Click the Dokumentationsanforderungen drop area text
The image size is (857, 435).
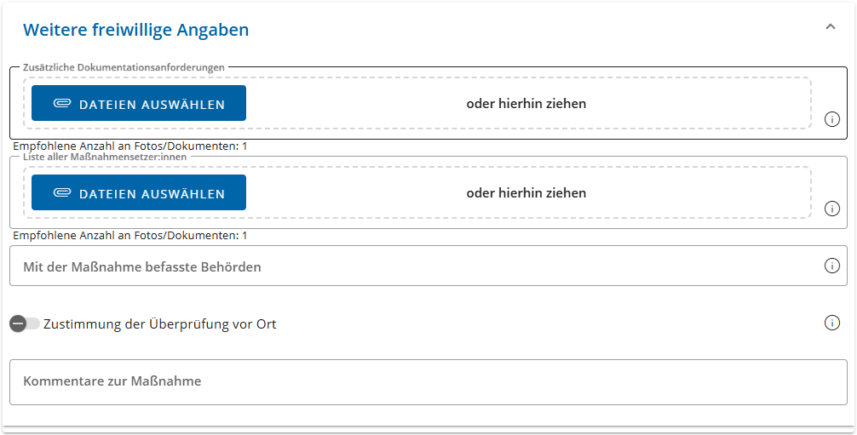[526, 103]
